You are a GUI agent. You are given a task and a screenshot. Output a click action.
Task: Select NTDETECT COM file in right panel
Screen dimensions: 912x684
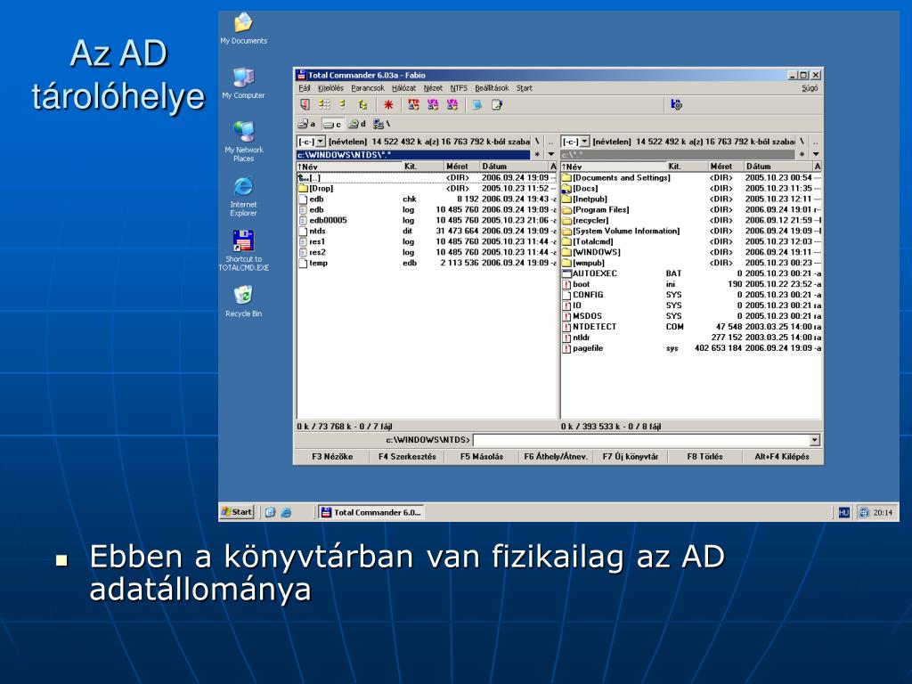point(691,327)
